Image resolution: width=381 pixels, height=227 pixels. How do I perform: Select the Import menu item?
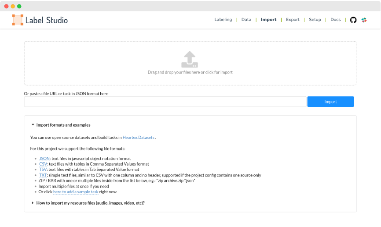pos(268,20)
